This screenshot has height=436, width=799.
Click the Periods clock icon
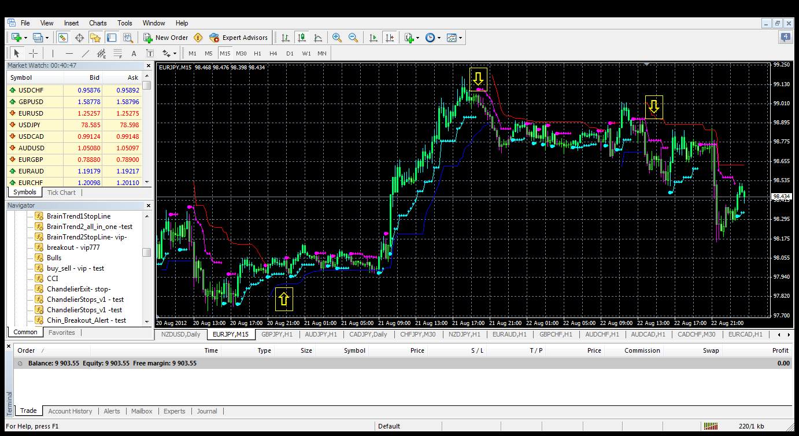[430, 38]
